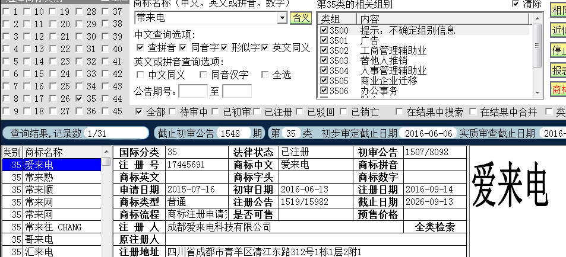Check class 9 checkbox
The height and width of the screenshot is (257, 566).
(x=6, y=111)
